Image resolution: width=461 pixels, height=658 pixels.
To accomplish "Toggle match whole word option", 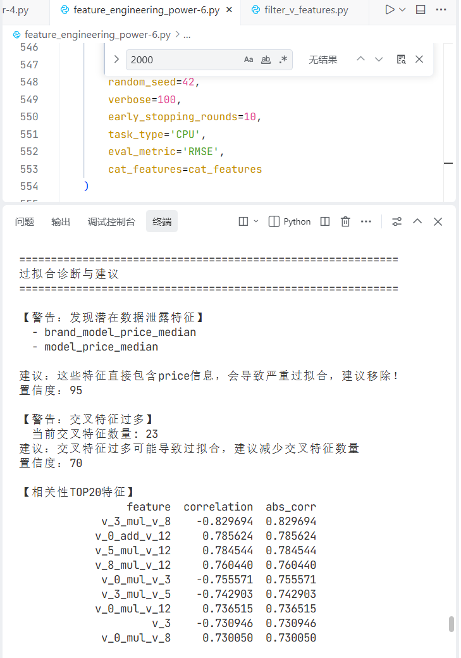I will (x=266, y=59).
